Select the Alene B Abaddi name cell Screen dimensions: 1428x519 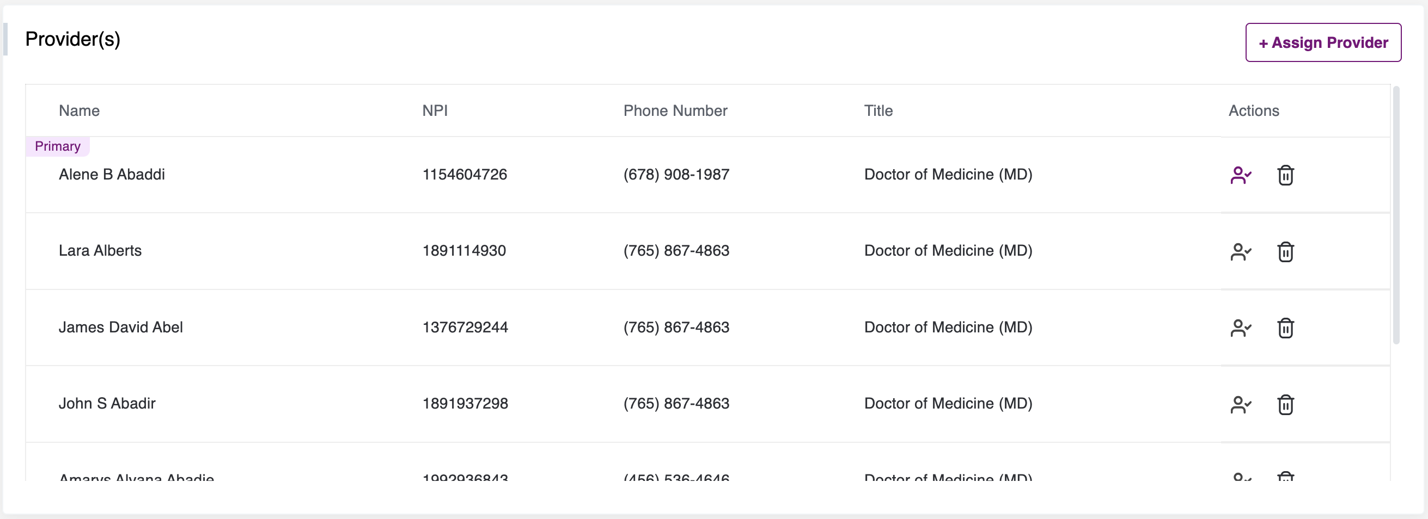112,175
